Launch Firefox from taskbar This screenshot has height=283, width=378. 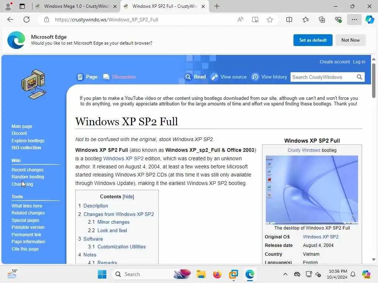pos(217,274)
